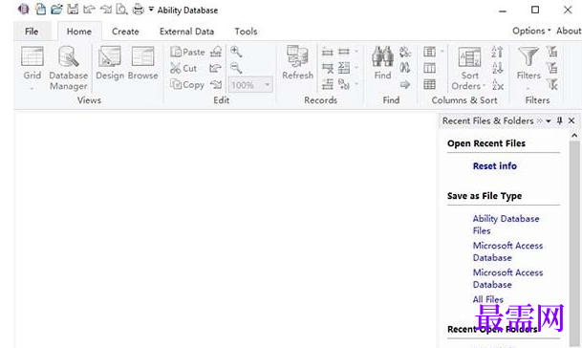Click the Refresh records icon
This screenshot has width=582, height=348.
(x=297, y=62)
